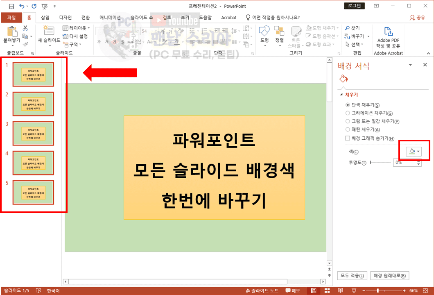Select slide 2 thumbnail
Viewport: 434px width, 295px height.
tap(33, 104)
